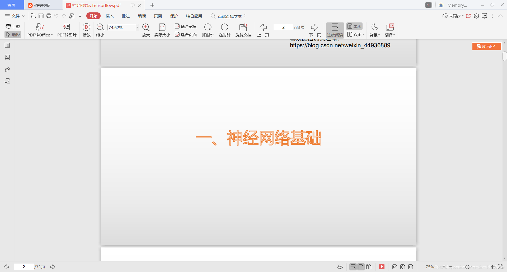Open the 背景 background dropdown
Image resolution: width=507 pixels, height=272 pixels.
[x=379, y=35]
